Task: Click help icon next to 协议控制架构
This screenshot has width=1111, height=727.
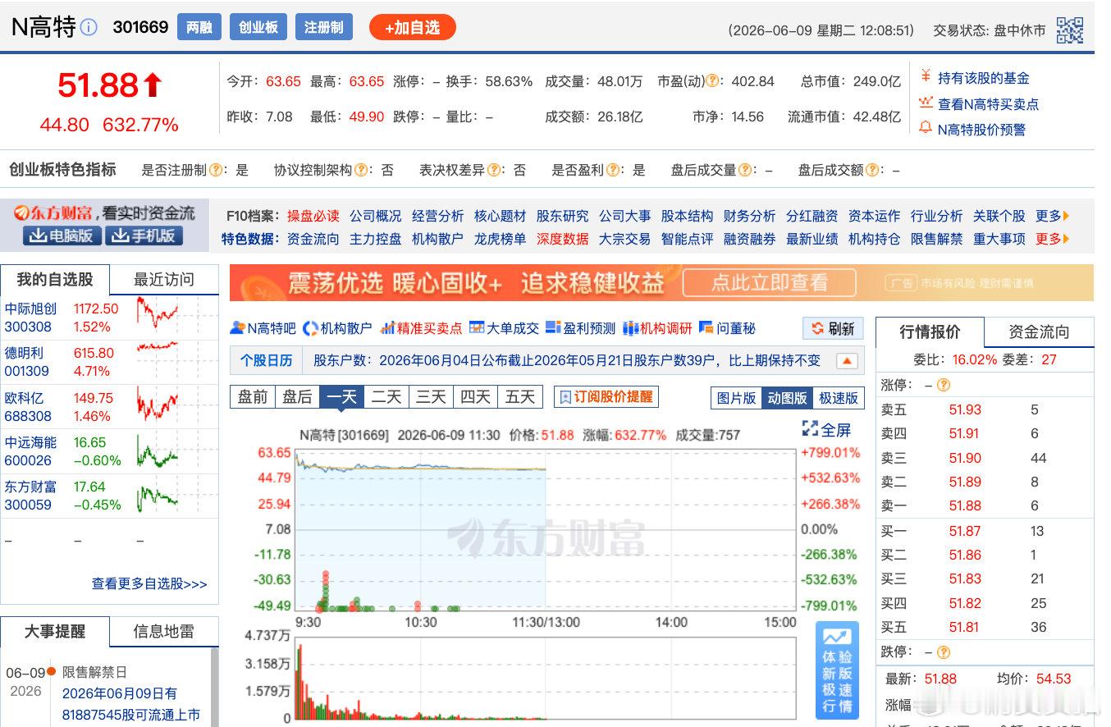Action: point(361,170)
